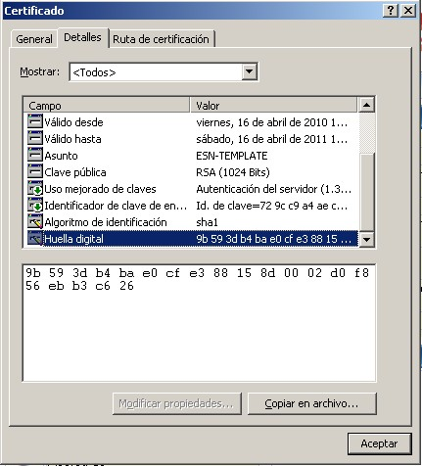Select the Detalles tab
Viewport: 422px width, 466px height.
[x=82, y=37]
